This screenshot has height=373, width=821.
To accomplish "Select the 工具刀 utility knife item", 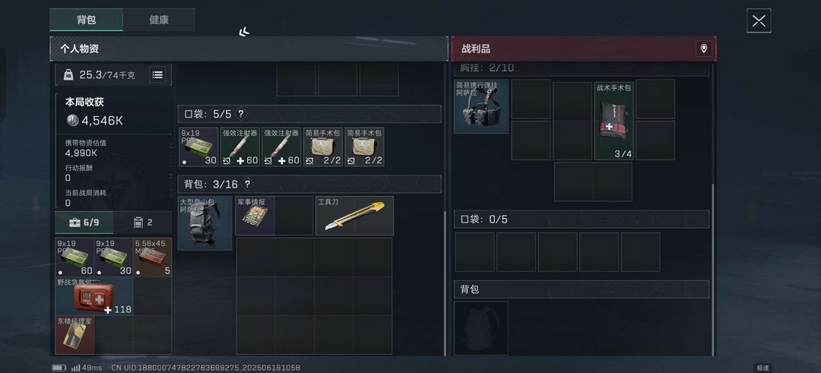I will tap(354, 216).
